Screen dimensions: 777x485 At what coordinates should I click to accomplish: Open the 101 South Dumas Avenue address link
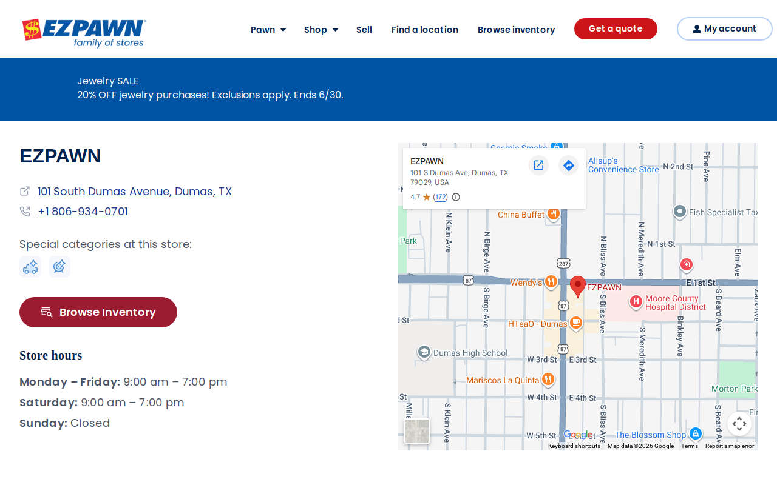coord(135,192)
